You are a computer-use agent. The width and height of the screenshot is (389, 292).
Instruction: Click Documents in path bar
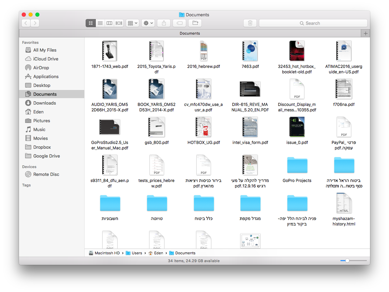coord(182,253)
